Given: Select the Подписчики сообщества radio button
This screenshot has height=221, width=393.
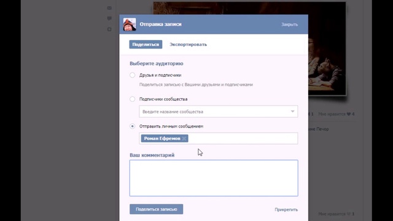Looking at the screenshot, I should pyautogui.click(x=133, y=99).
